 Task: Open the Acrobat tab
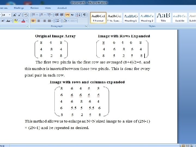pyautogui.click(x=62, y=8)
